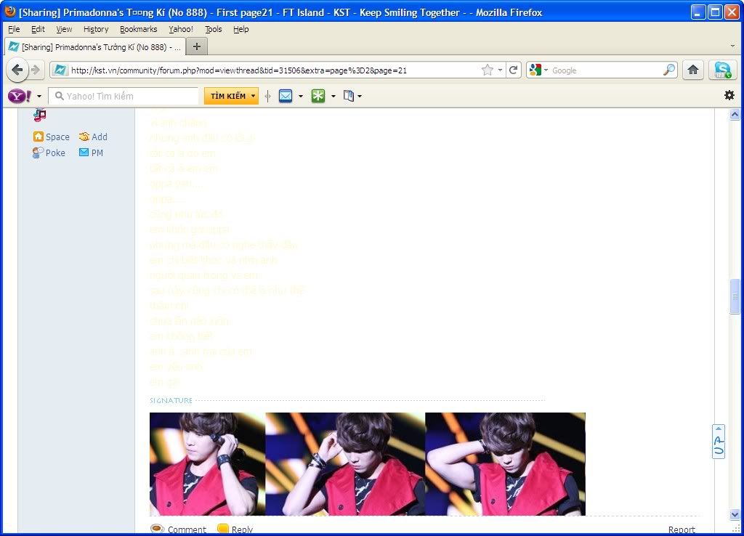This screenshot has width=744, height=536.
Task: Click the scrollbar up arrow
Action: [x=735, y=114]
